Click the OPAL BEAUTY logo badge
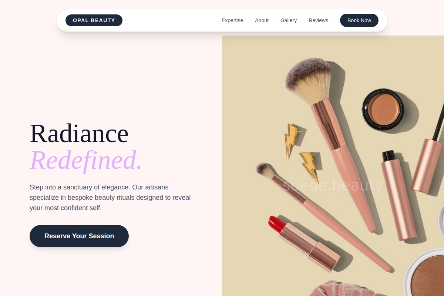444x296 pixels. pyautogui.click(x=94, y=20)
